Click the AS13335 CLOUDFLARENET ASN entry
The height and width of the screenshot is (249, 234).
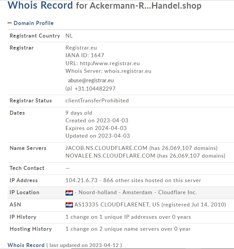pyautogui.click(x=117, y=204)
